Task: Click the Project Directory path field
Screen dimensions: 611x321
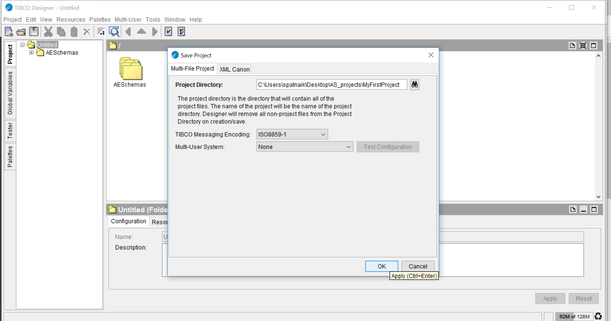Action: point(332,85)
